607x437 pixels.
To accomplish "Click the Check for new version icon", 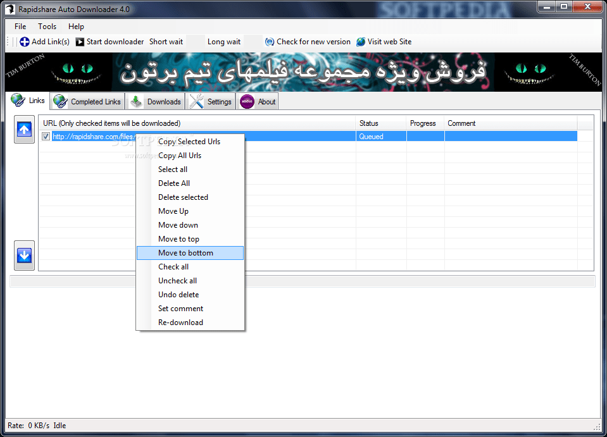I will (270, 42).
